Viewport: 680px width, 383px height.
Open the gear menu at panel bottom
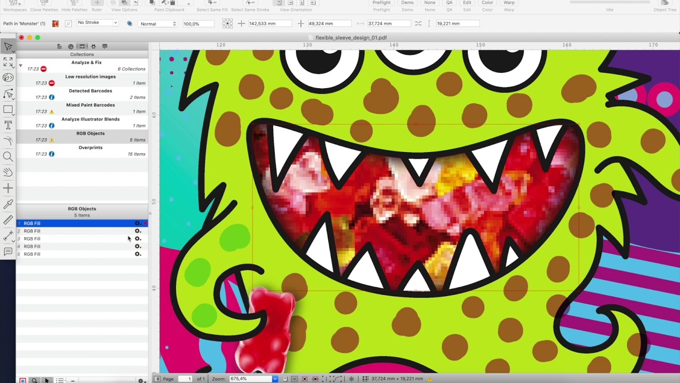click(141, 380)
